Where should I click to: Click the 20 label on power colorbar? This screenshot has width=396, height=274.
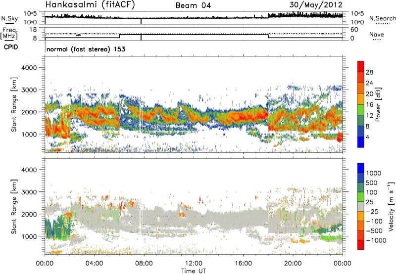tap(369, 94)
